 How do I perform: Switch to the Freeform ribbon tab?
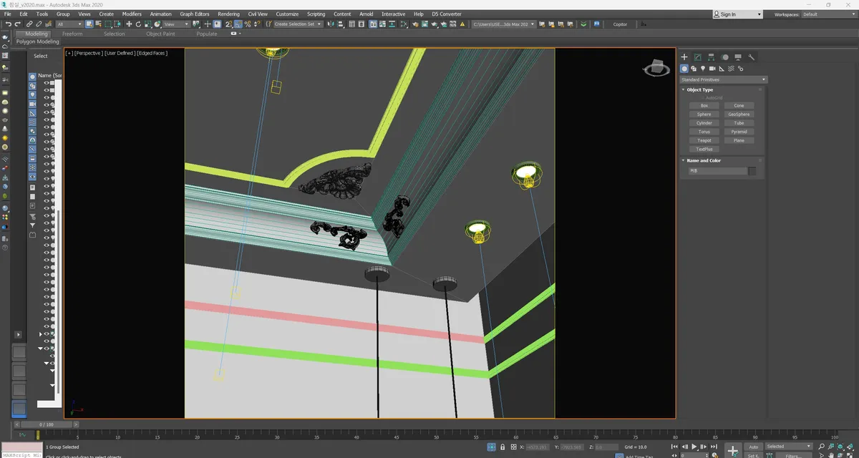(72, 34)
